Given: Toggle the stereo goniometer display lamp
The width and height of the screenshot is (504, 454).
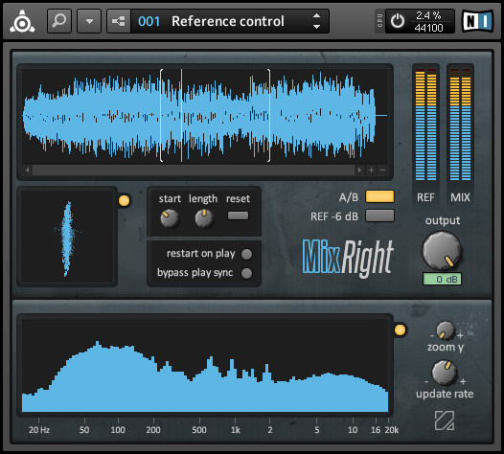Looking at the screenshot, I should (x=124, y=200).
